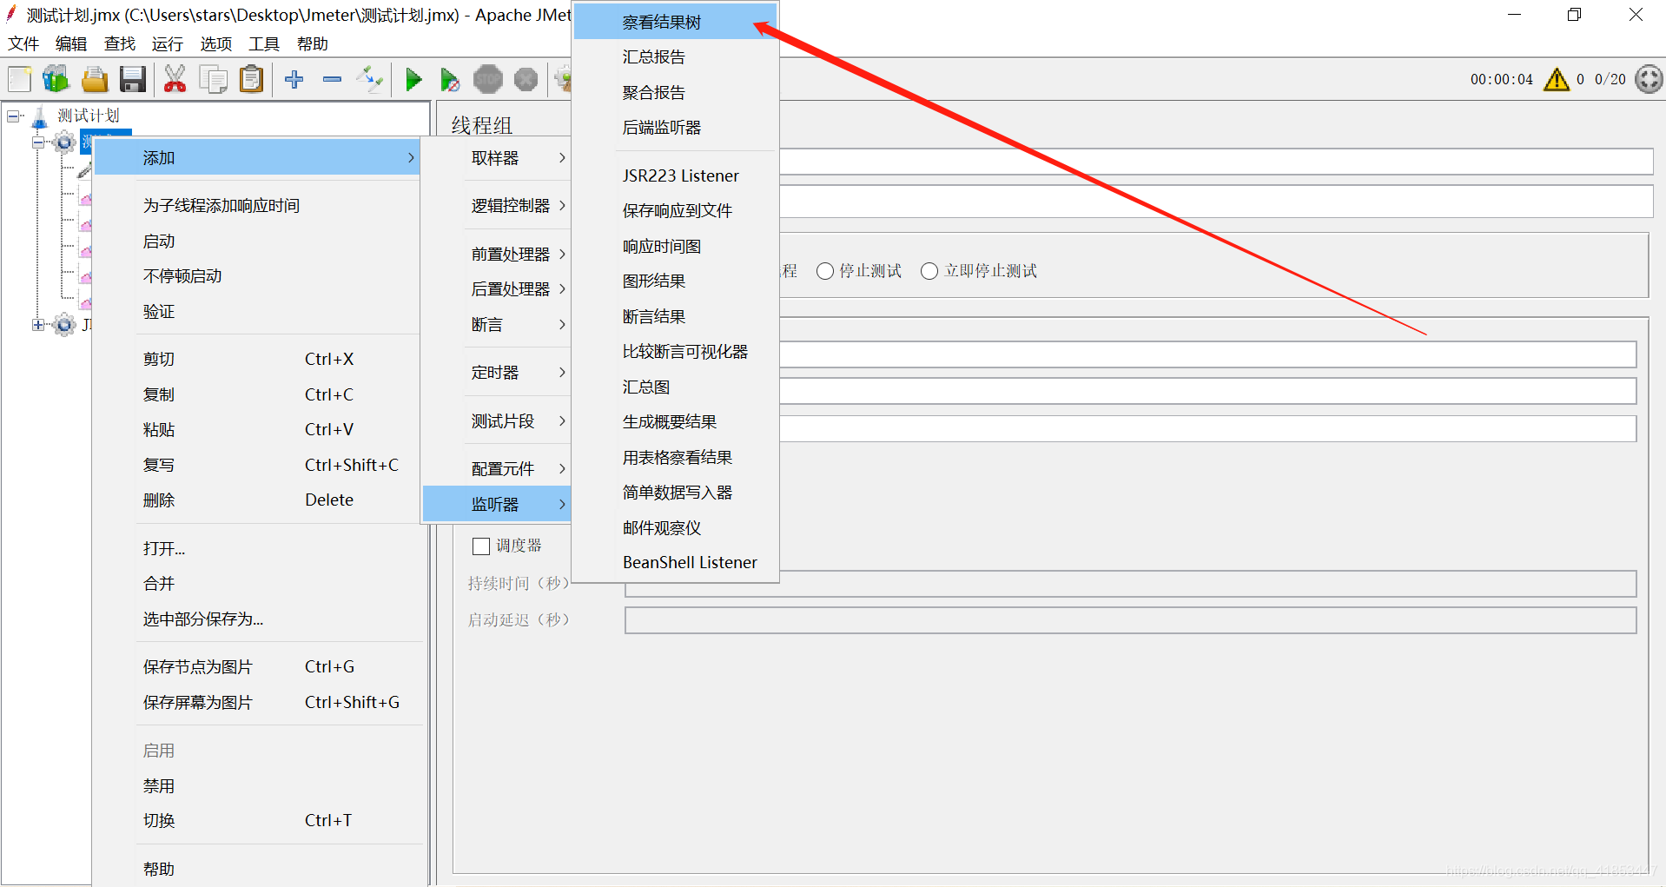Click the warning triangle log icon
The image size is (1666, 887).
[x=1557, y=79]
